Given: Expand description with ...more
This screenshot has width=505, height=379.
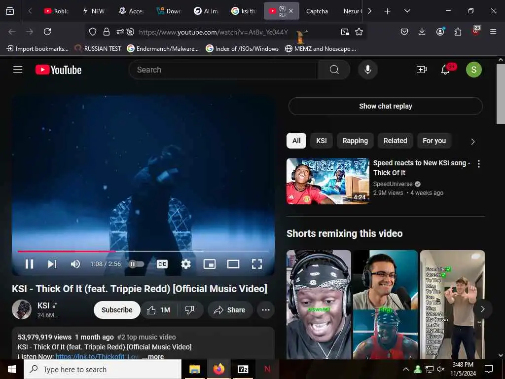Looking at the screenshot, I should (153, 357).
